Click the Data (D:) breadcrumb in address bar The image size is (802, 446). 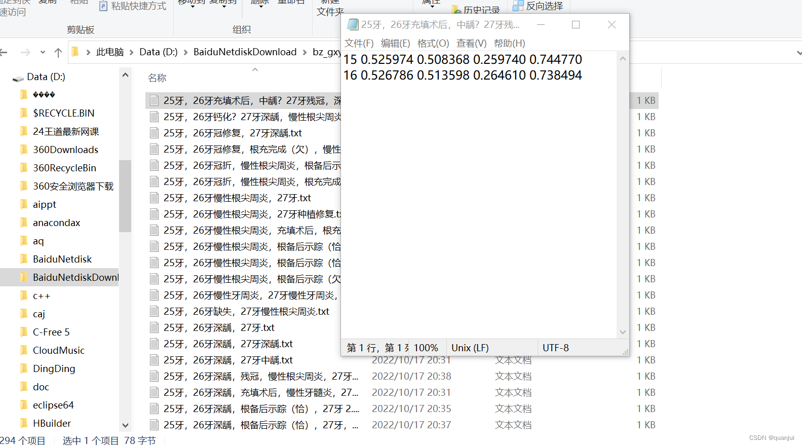(x=159, y=52)
